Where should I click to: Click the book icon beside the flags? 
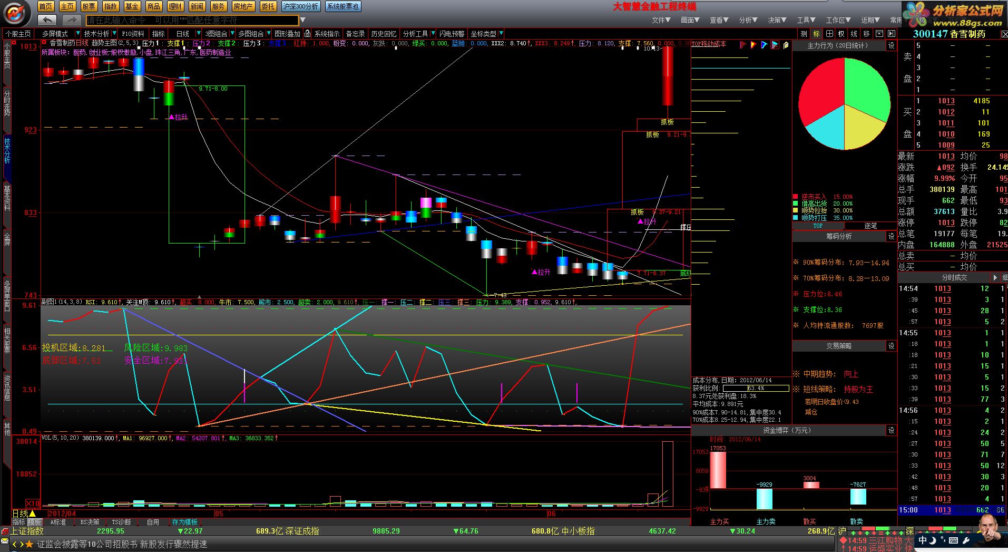786,45
